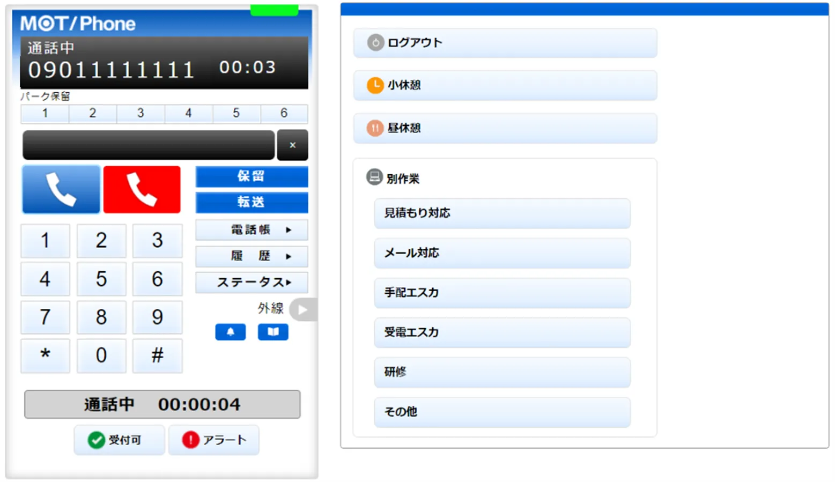Click the blue bell icon button
This screenshot has height=482, width=835.
[231, 332]
